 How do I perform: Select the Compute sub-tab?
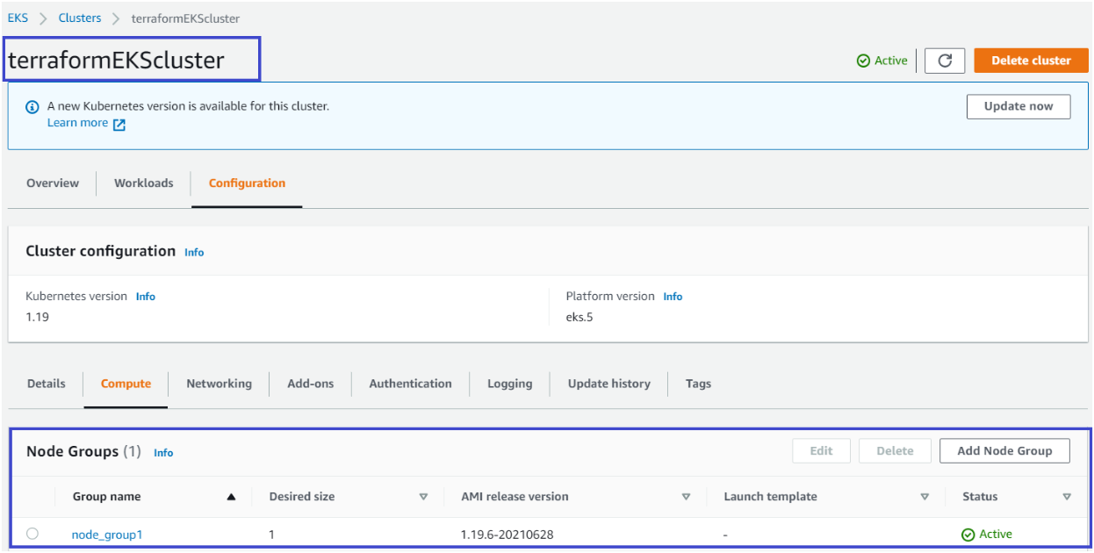pos(126,384)
